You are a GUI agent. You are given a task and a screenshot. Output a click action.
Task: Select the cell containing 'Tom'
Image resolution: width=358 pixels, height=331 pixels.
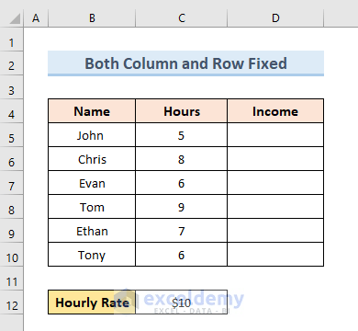point(92,207)
